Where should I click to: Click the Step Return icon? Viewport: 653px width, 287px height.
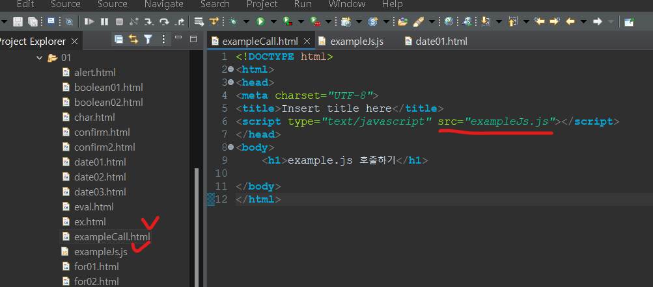coord(180,21)
